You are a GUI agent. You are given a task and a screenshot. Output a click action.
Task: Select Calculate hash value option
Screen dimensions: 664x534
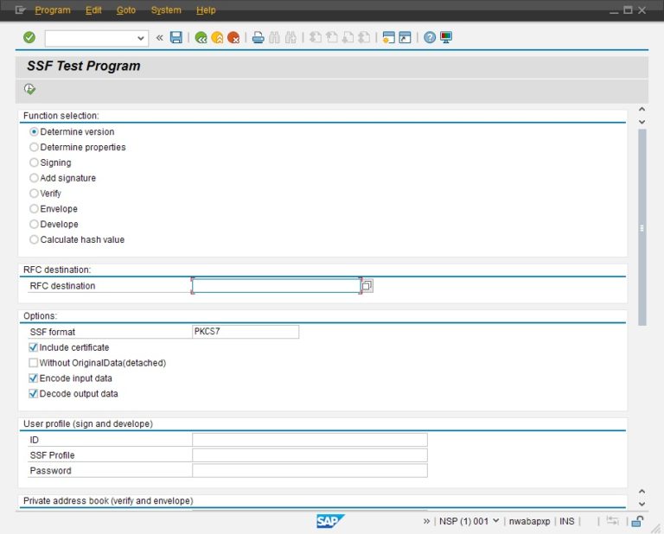click(x=35, y=239)
